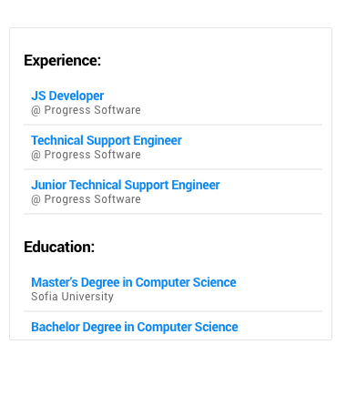Click Progress Software under Technical Support Engineer

click(92, 155)
